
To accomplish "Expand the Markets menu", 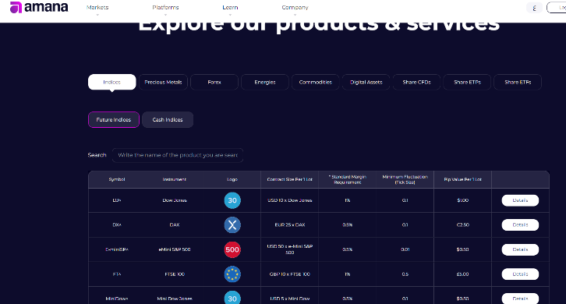I will click(97, 8).
